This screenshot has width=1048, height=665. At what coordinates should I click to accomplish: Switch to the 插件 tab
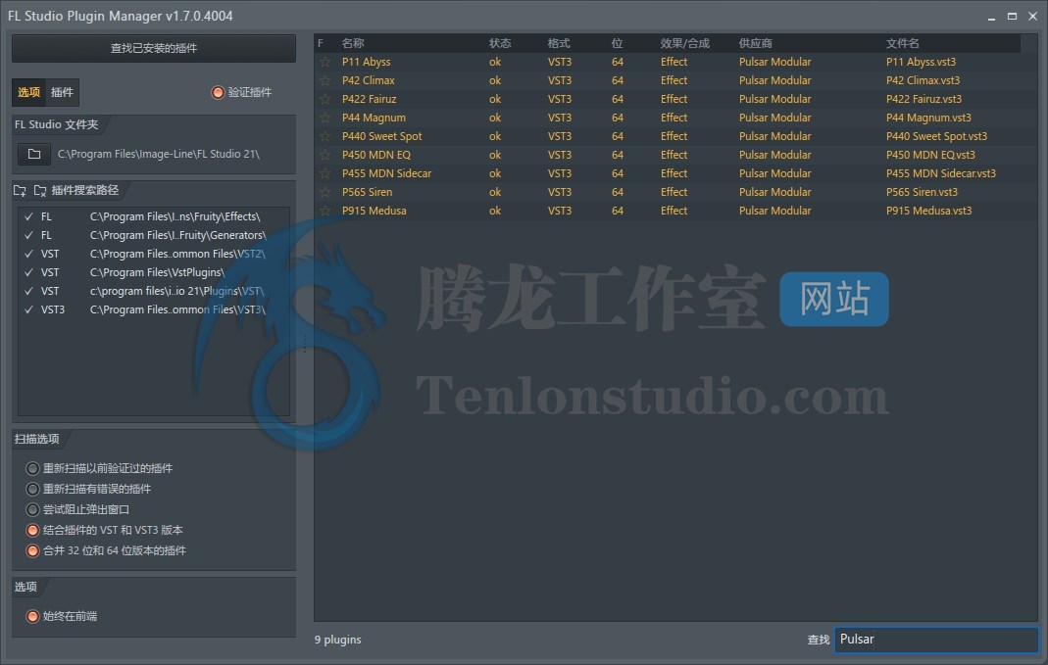62,92
